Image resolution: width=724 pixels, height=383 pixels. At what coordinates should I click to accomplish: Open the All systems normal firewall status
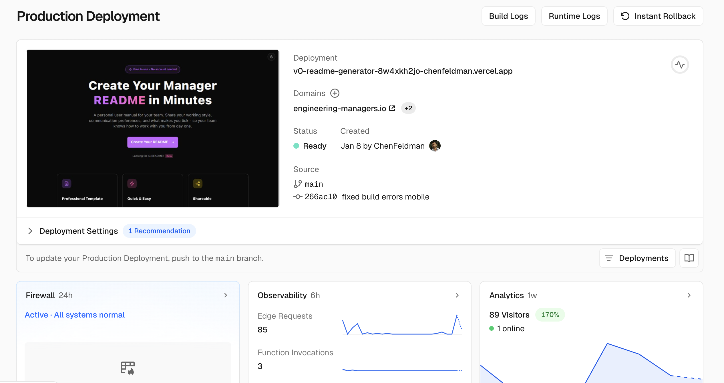pyautogui.click(x=89, y=315)
